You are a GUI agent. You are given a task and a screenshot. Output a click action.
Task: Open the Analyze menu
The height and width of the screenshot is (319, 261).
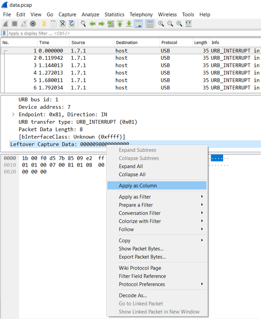pyautogui.click(x=91, y=15)
